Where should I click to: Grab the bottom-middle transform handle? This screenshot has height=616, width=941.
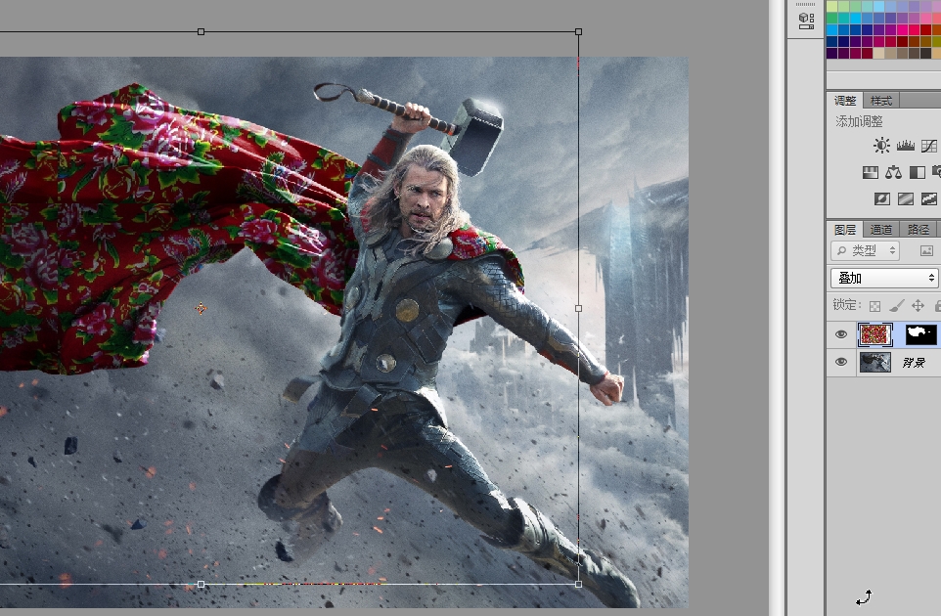click(x=202, y=584)
